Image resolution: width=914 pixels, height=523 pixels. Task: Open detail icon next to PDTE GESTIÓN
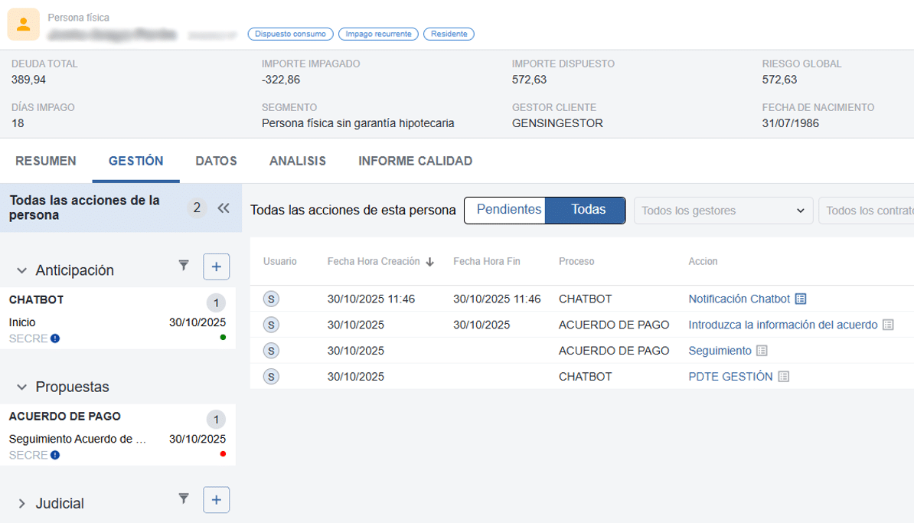[783, 377]
